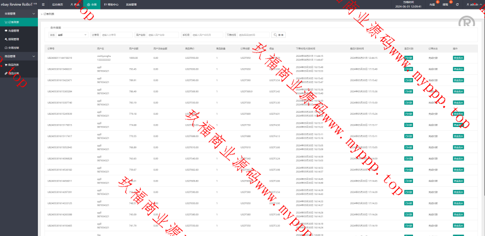Click 资金流水 button for the first order

(458, 58)
